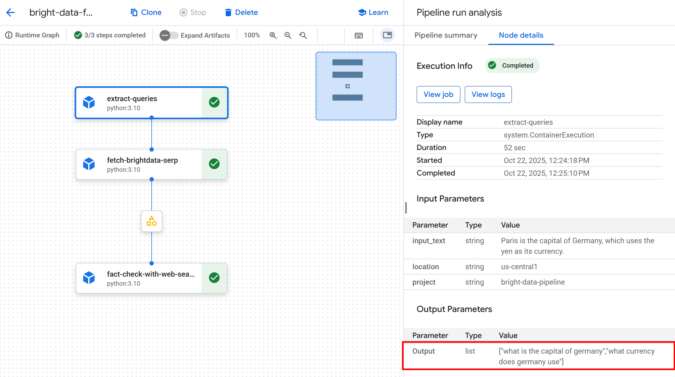This screenshot has height=377, width=675.
Task: Toggle the minimap panel icon
Action: pyautogui.click(x=387, y=35)
